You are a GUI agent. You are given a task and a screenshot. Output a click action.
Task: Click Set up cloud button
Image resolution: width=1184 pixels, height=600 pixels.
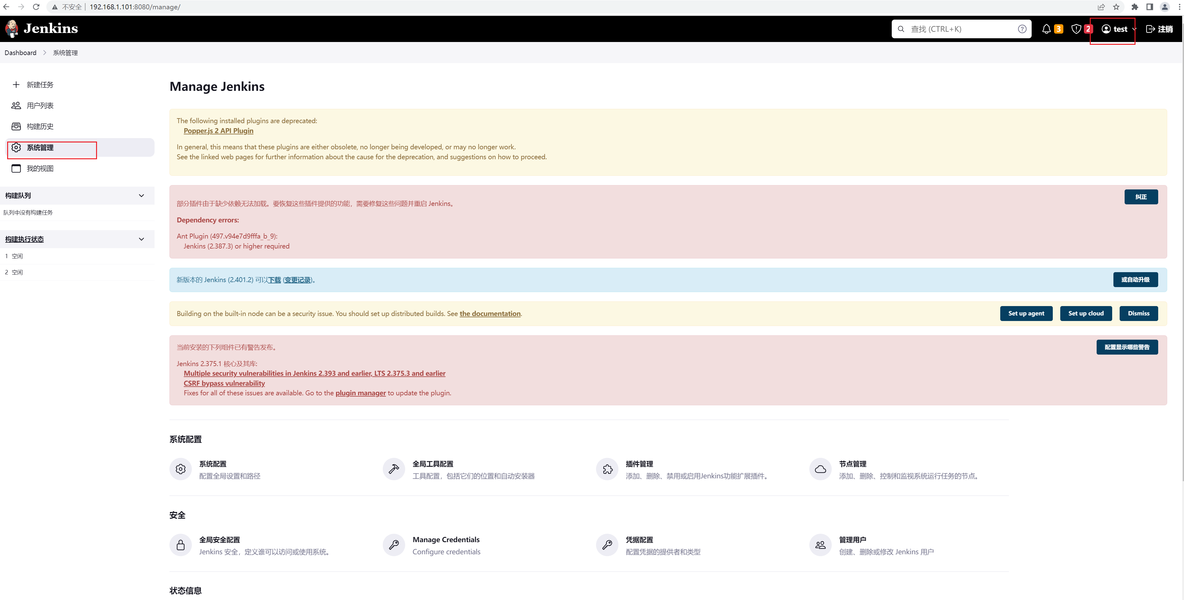click(x=1086, y=313)
